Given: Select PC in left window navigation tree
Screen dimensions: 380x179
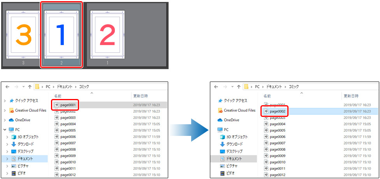Looking at the screenshot, I should tap(18, 130).
